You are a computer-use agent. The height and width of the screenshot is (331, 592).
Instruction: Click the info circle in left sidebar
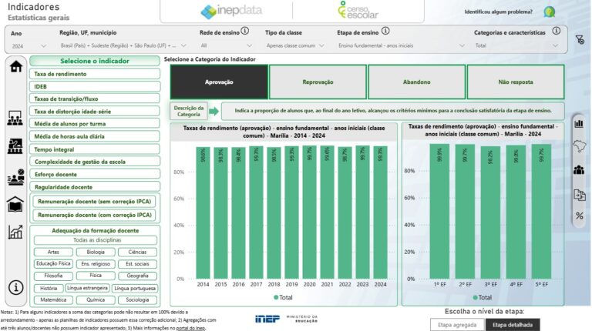15,287
